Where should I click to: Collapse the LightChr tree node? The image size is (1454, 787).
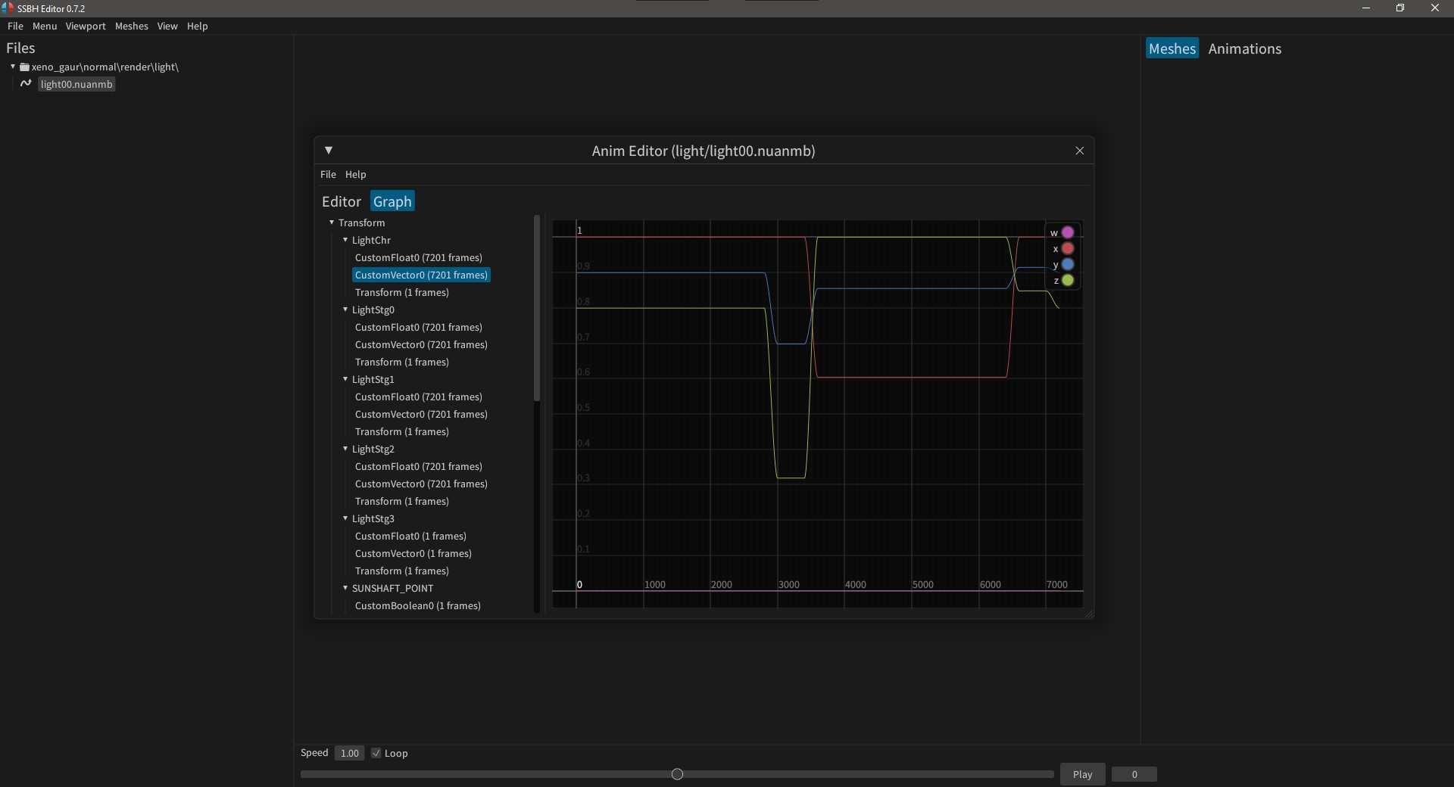point(345,240)
